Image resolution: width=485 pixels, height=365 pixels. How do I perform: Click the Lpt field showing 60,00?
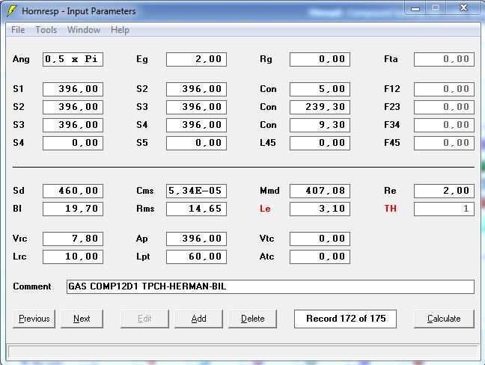coord(196,257)
